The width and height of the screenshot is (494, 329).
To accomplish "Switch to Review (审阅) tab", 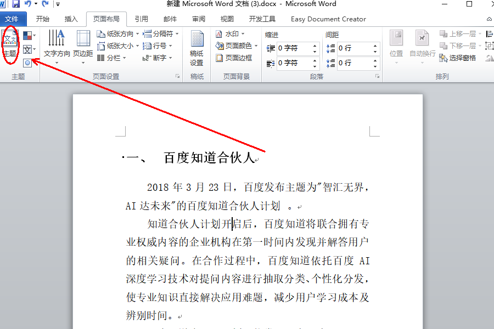I will coord(199,19).
